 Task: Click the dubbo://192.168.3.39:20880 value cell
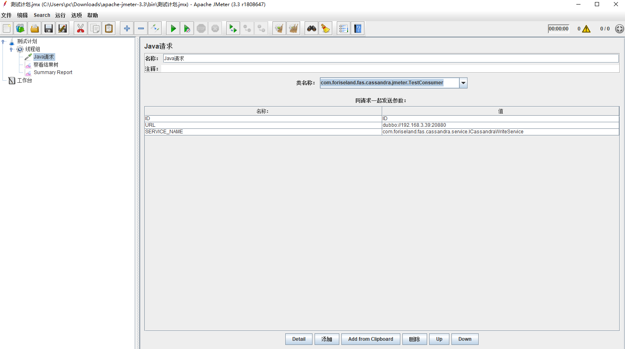pyautogui.click(x=500, y=125)
